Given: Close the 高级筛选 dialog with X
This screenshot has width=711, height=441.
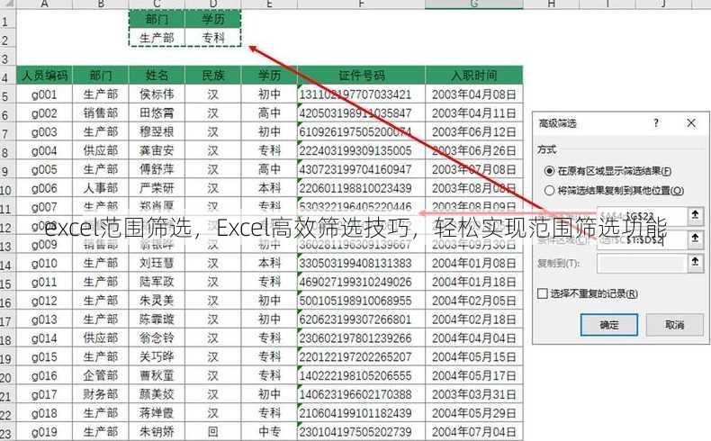Looking at the screenshot, I should (691, 122).
